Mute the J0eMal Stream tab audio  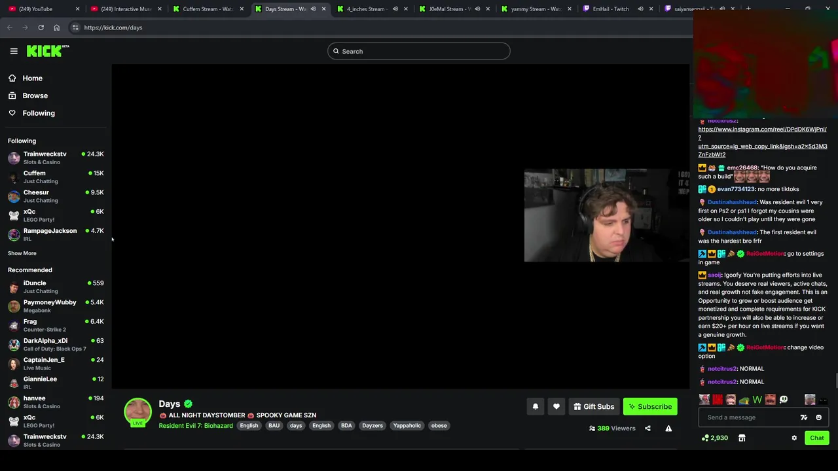[477, 9]
